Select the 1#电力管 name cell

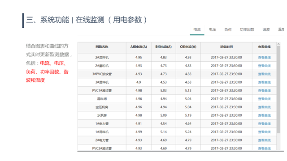point(102,123)
